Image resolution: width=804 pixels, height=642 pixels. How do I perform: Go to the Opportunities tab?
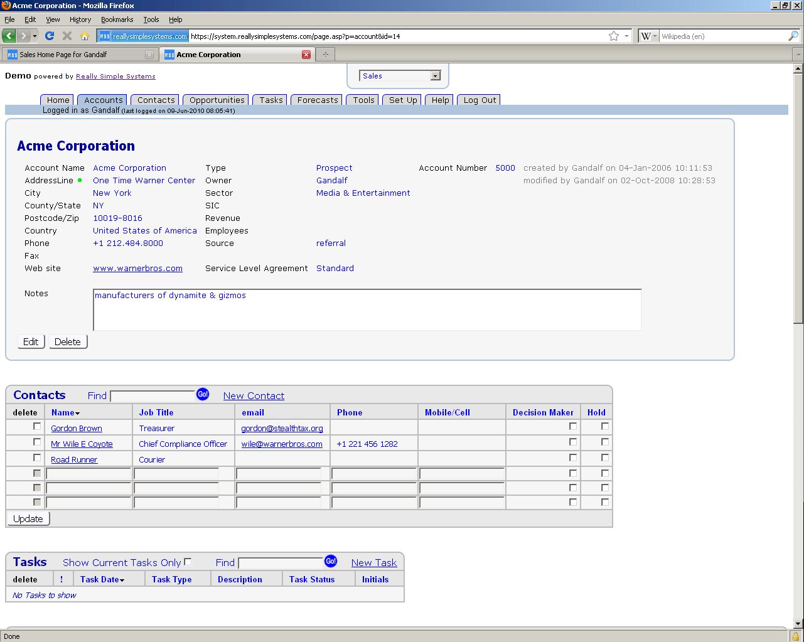pyautogui.click(x=217, y=100)
